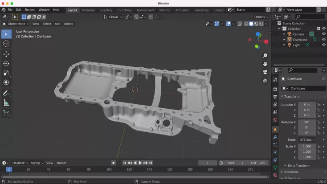Screen dimensions: 327x184
Task: Click frame 100 on the timeline
Action: 109,169
